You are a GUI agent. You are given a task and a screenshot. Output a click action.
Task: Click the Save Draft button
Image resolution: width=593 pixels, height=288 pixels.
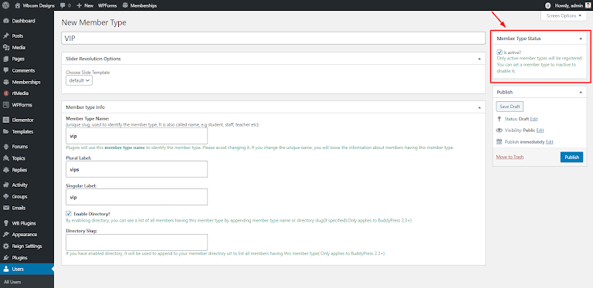[510, 107]
